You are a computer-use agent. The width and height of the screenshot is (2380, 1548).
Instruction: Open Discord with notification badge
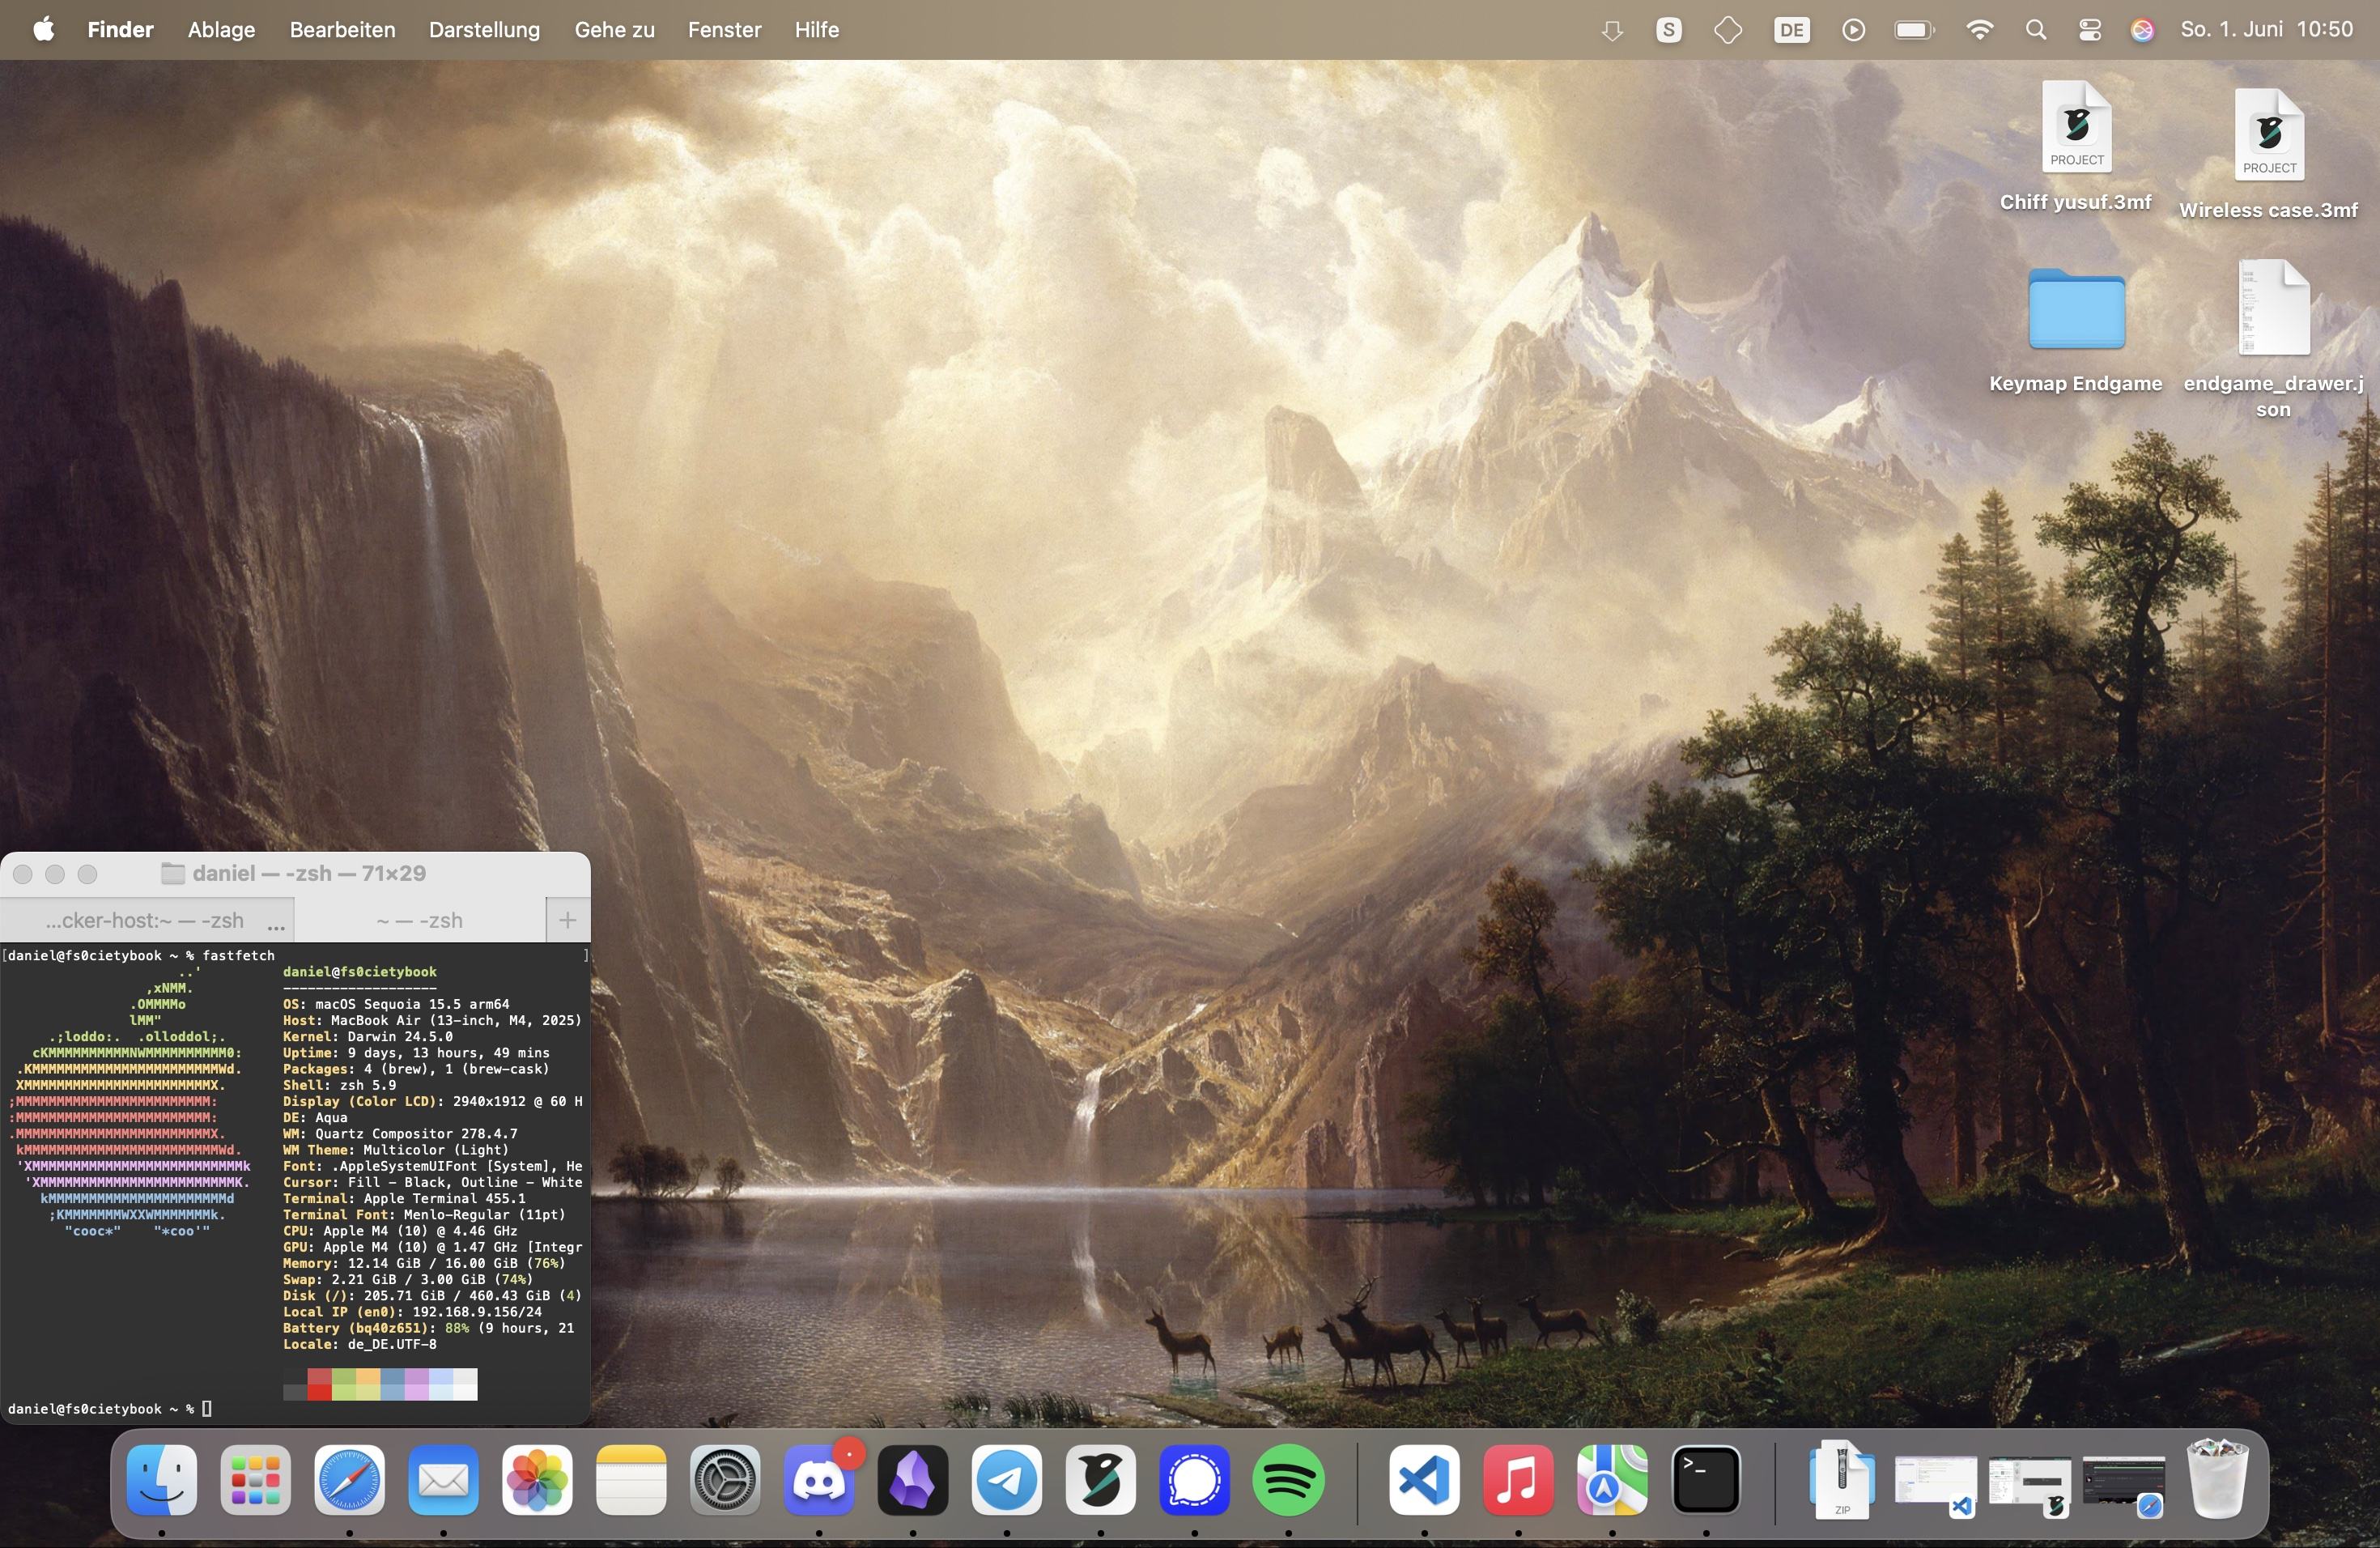point(819,1479)
